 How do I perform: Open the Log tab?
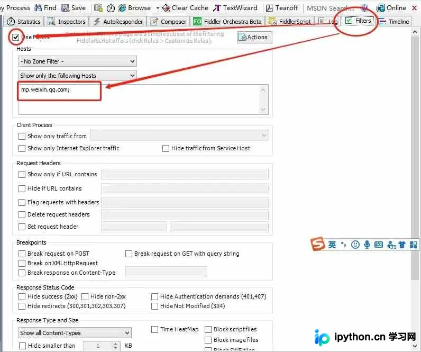point(327,21)
